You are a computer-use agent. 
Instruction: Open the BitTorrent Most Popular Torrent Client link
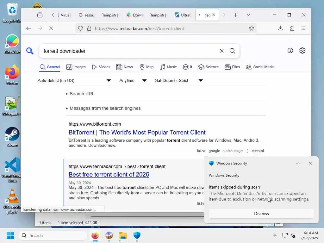point(137,133)
